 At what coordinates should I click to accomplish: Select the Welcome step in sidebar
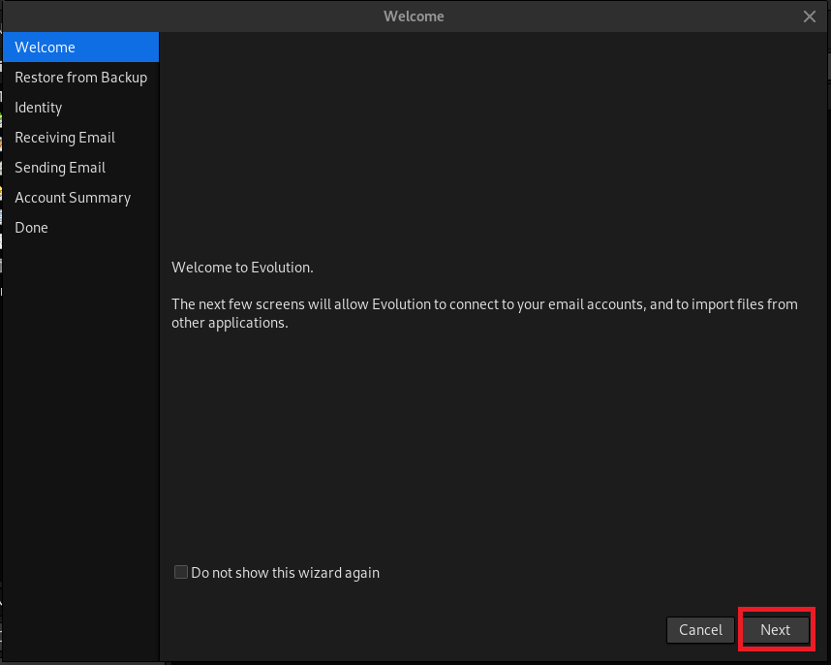(81, 47)
